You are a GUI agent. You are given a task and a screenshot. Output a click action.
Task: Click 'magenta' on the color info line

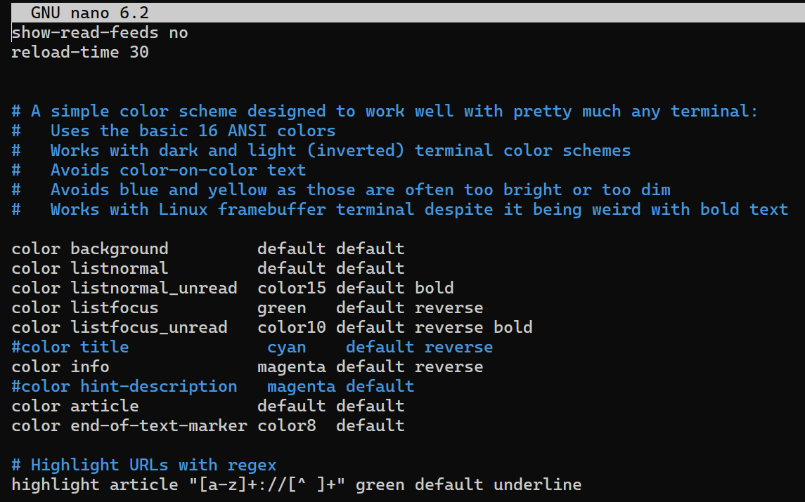(x=291, y=366)
